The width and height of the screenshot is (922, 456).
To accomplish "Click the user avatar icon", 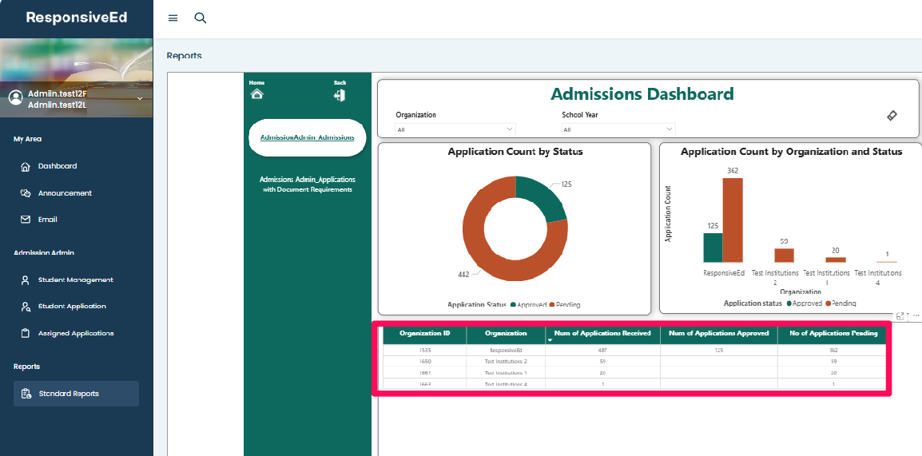I will 15,97.
